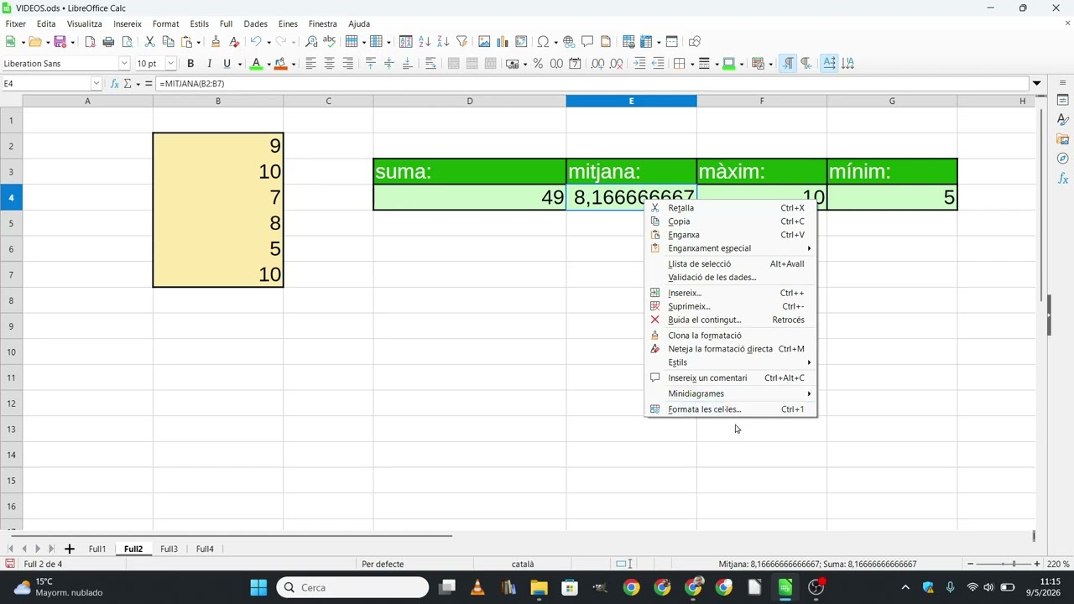Image resolution: width=1074 pixels, height=604 pixels.
Task: Open the font size dropdown
Action: point(171,63)
